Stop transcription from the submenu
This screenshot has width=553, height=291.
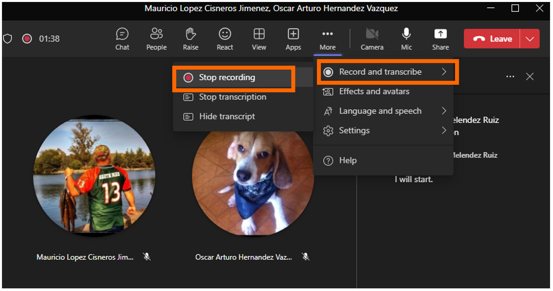point(232,97)
